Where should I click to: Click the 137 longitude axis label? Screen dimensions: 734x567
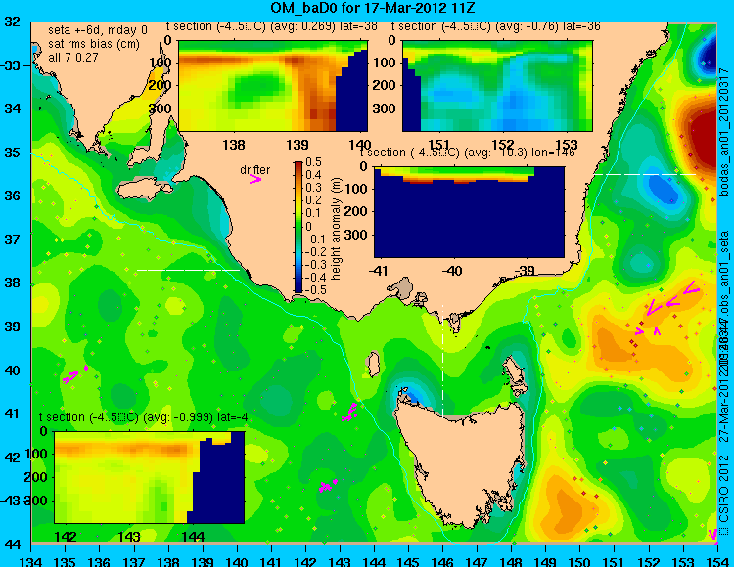click(134, 561)
